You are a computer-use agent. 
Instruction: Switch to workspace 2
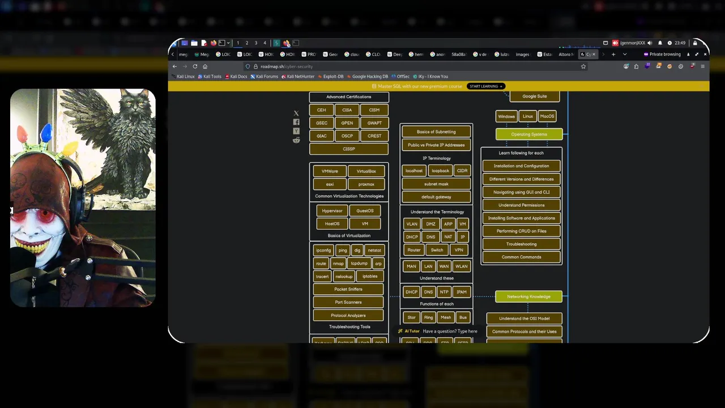click(x=247, y=43)
